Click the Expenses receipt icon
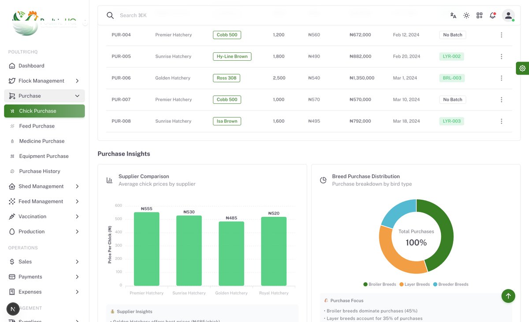 (x=12, y=292)
